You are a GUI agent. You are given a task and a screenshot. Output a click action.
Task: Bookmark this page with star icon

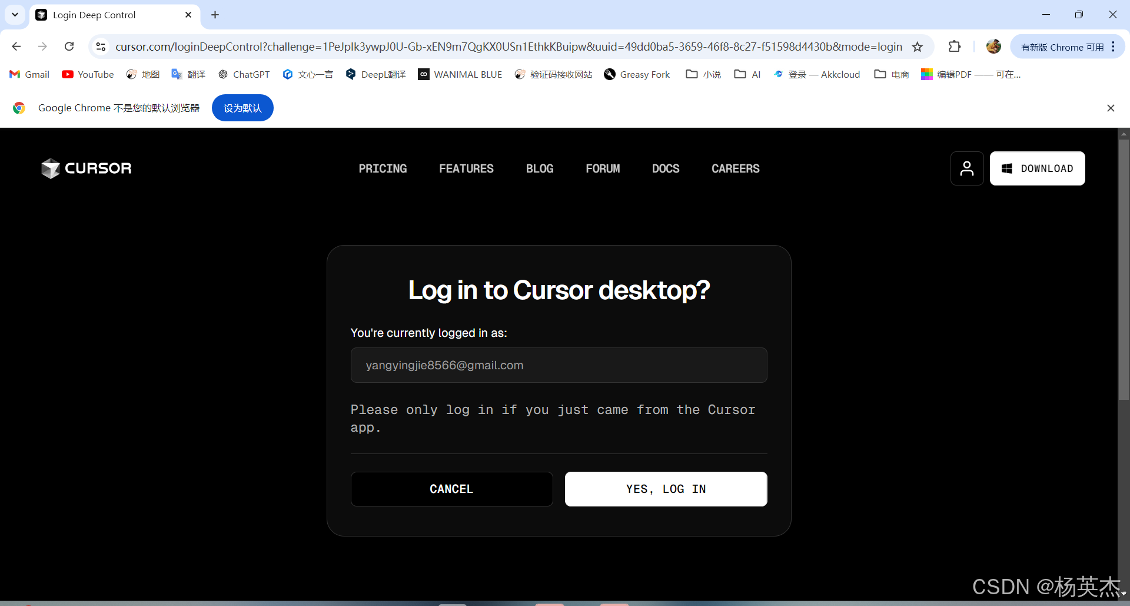(x=918, y=47)
